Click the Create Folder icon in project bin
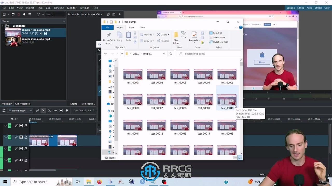Viewport: 332px width, 186px height. [x=13, y=14]
